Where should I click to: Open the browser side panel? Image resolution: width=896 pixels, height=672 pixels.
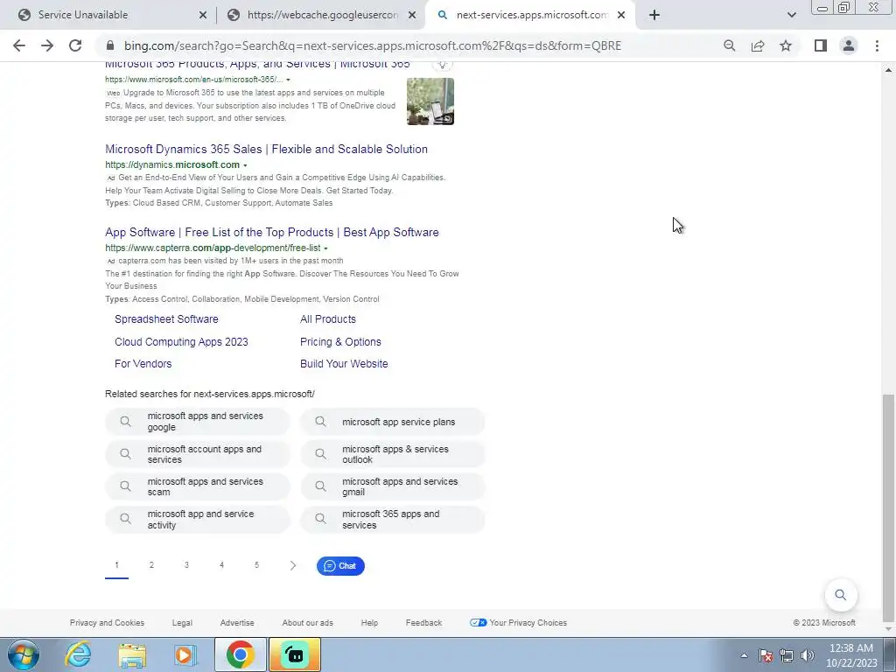821,45
